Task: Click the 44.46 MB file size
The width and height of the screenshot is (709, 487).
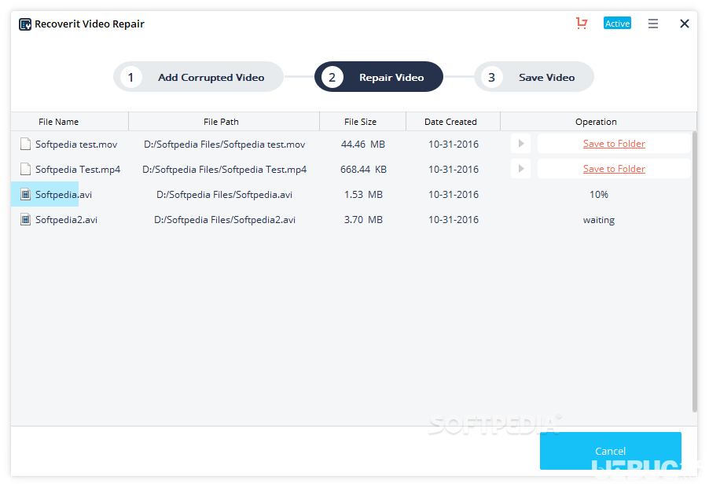Action: coord(363,144)
